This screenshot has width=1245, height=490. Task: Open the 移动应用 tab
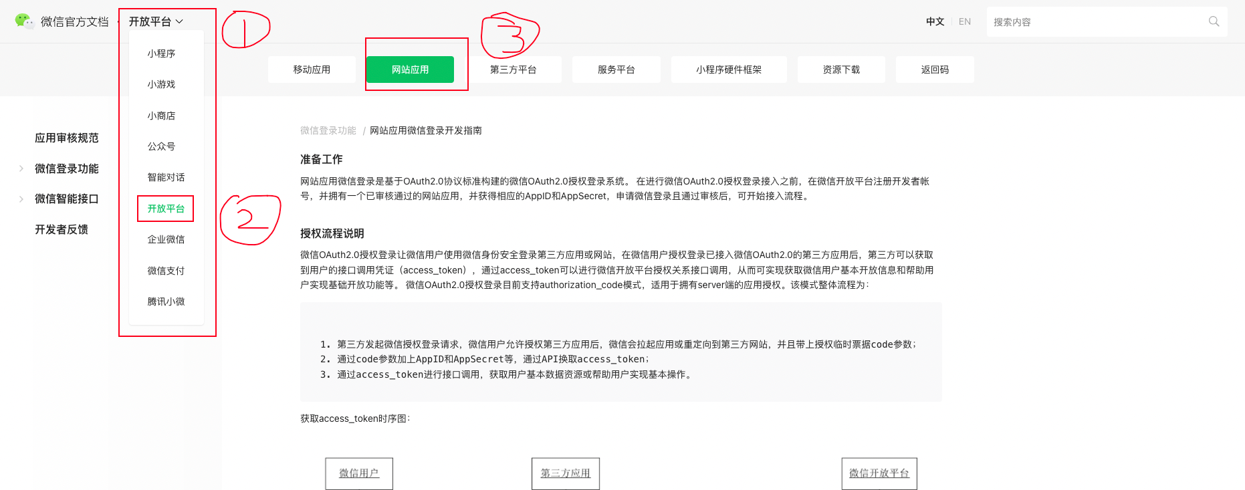click(312, 70)
